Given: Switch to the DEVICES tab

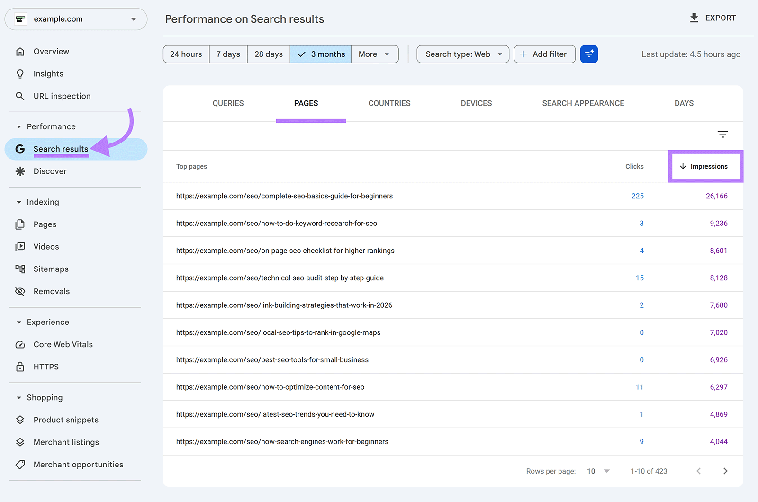Looking at the screenshot, I should point(476,103).
